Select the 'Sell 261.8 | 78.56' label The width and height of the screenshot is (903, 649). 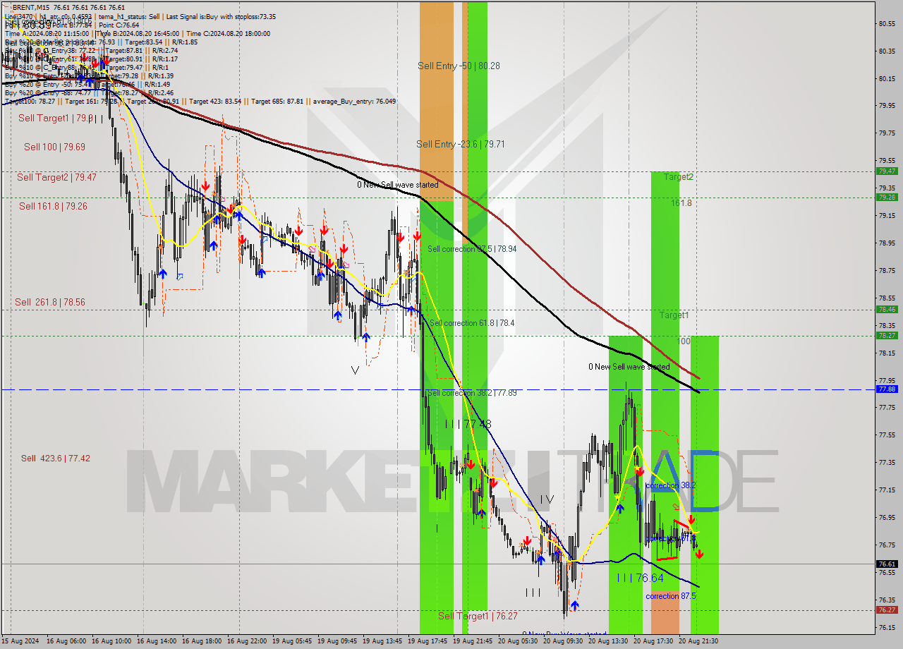click(50, 302)
